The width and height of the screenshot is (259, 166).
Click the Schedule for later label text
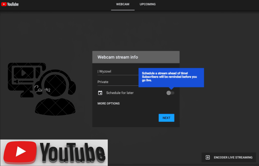point(120,93)
